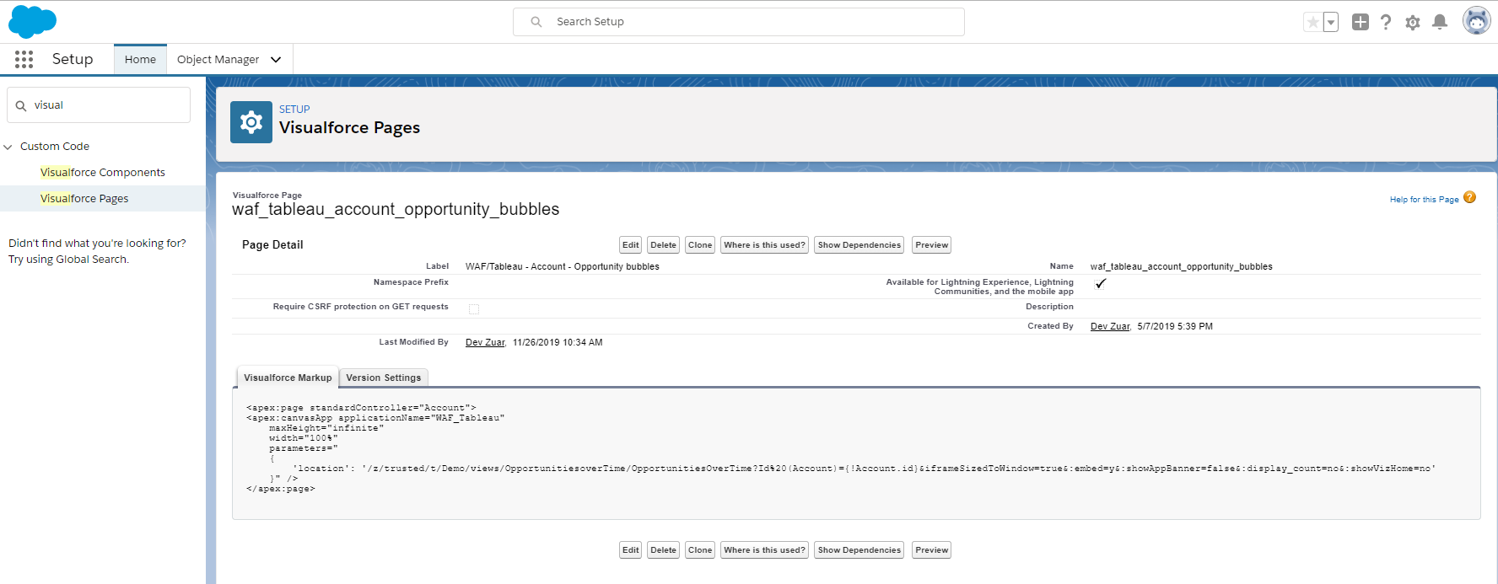Click the Available for Lightning Experience checkmark

[x=1101, y=284]
